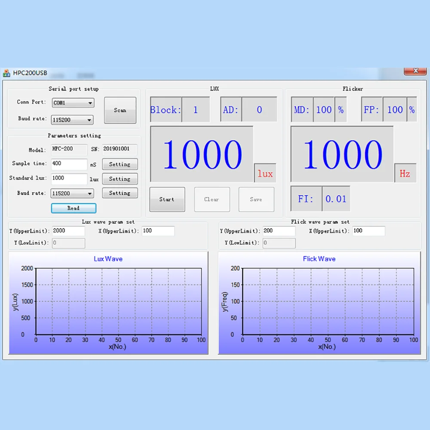Click the red Hz unit label
The height and width of the screenshot is (430, 430).
click(x=405, y=173)
